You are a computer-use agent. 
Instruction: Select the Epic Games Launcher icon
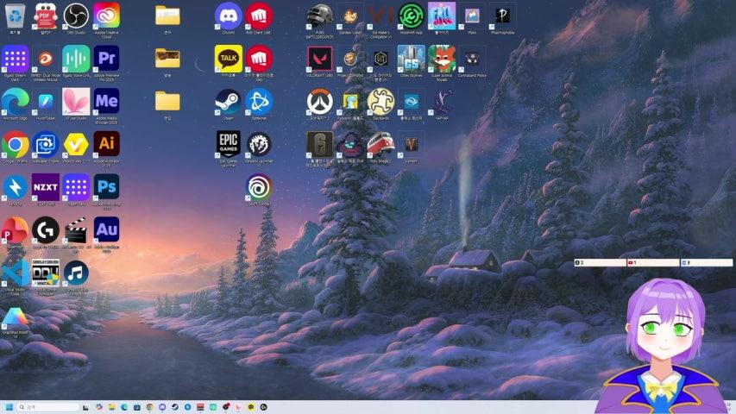pos(228,144)
